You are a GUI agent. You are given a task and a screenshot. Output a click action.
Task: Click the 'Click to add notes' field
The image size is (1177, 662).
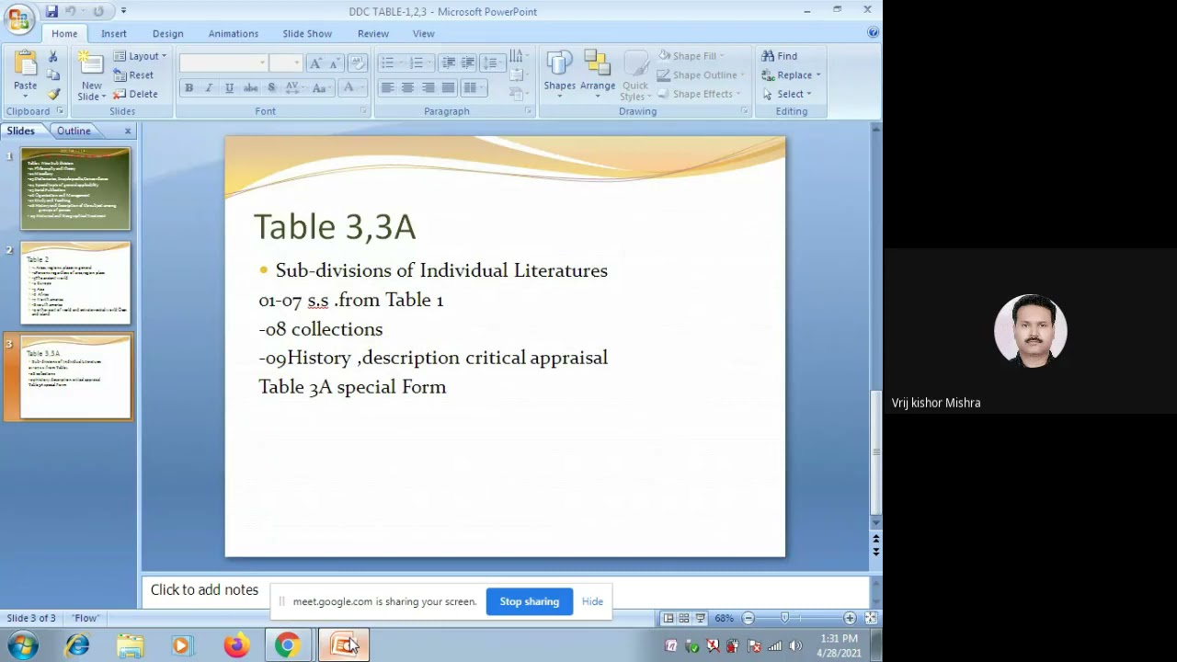505,590
